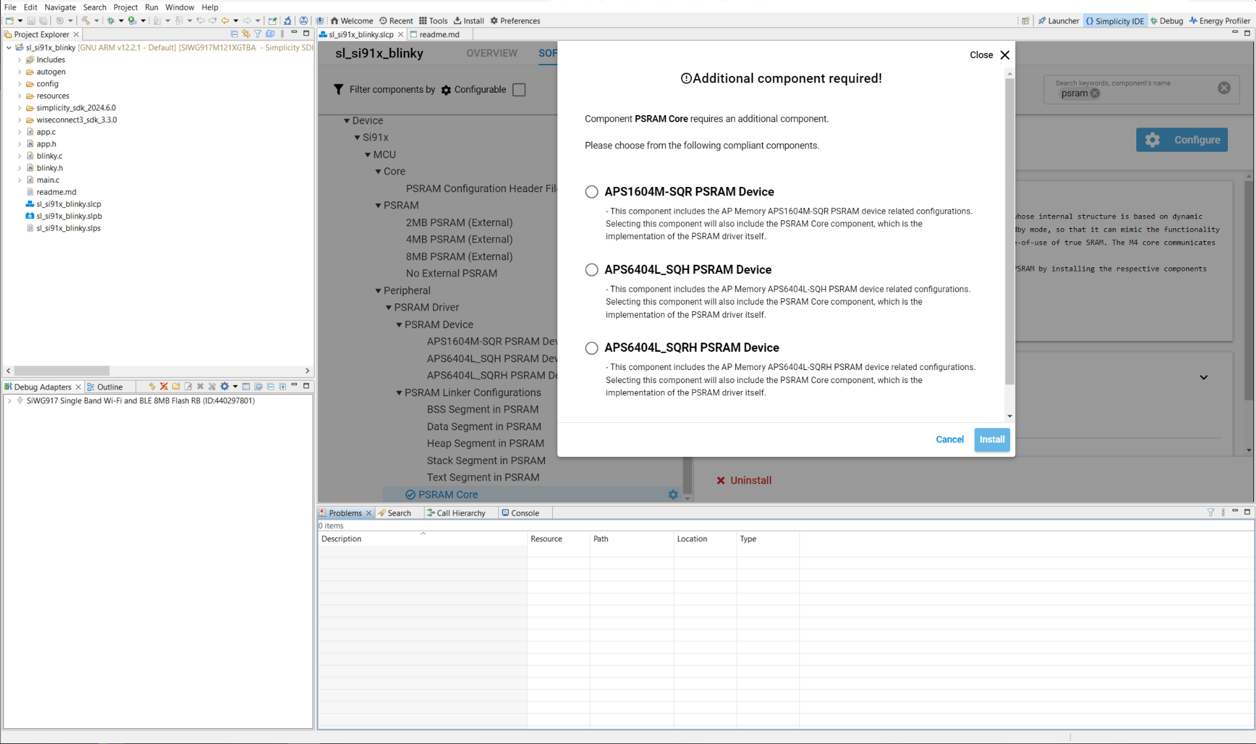Click the filter funnel icon in Project Explorer
The height and width of the screenshot is (744, 1256).
pyautogui.click(x=258, y=34)
